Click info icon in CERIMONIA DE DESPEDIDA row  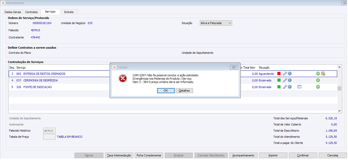(x=290, y=80)
